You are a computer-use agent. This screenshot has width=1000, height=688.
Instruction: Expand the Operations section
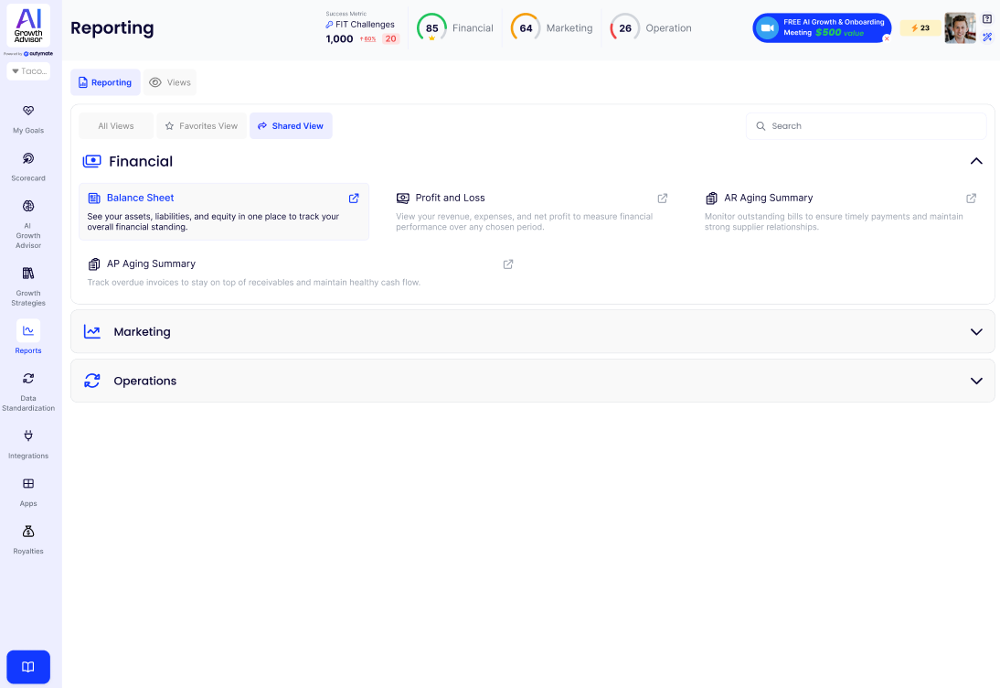976,381
